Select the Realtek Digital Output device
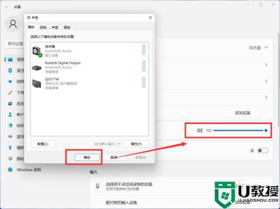 pos(90,67)
